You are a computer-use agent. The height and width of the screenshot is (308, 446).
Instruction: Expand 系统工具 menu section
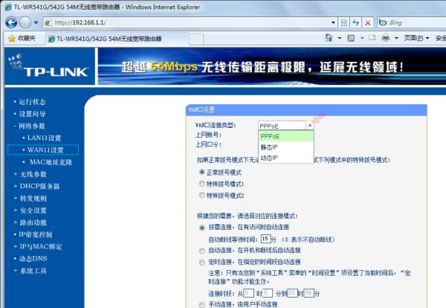(33, 270)
